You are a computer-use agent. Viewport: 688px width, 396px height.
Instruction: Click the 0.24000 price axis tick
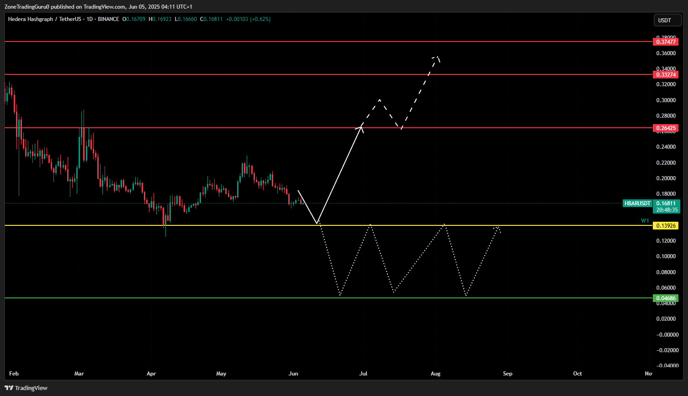(666, 147)
